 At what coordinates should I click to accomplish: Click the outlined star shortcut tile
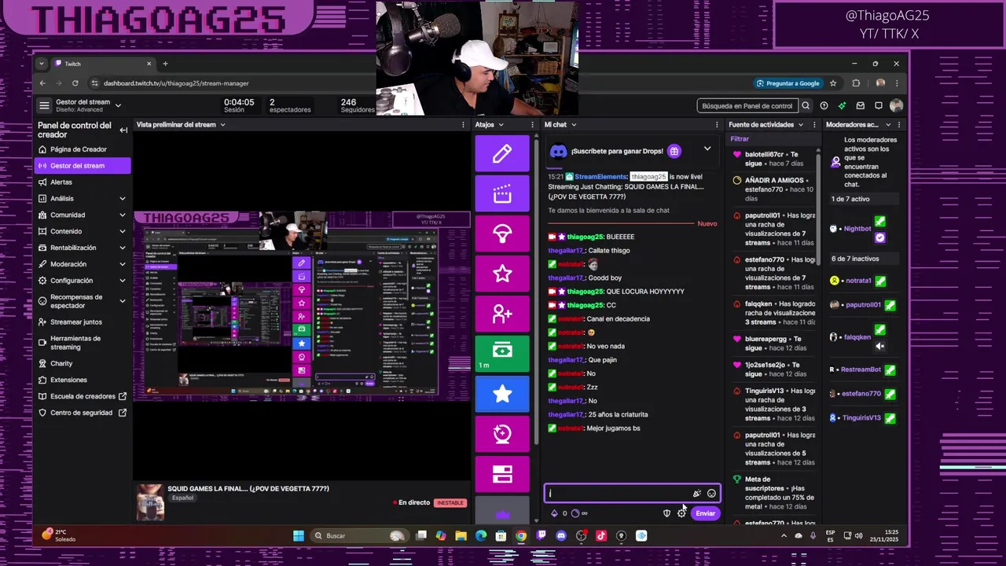[502, 274]
